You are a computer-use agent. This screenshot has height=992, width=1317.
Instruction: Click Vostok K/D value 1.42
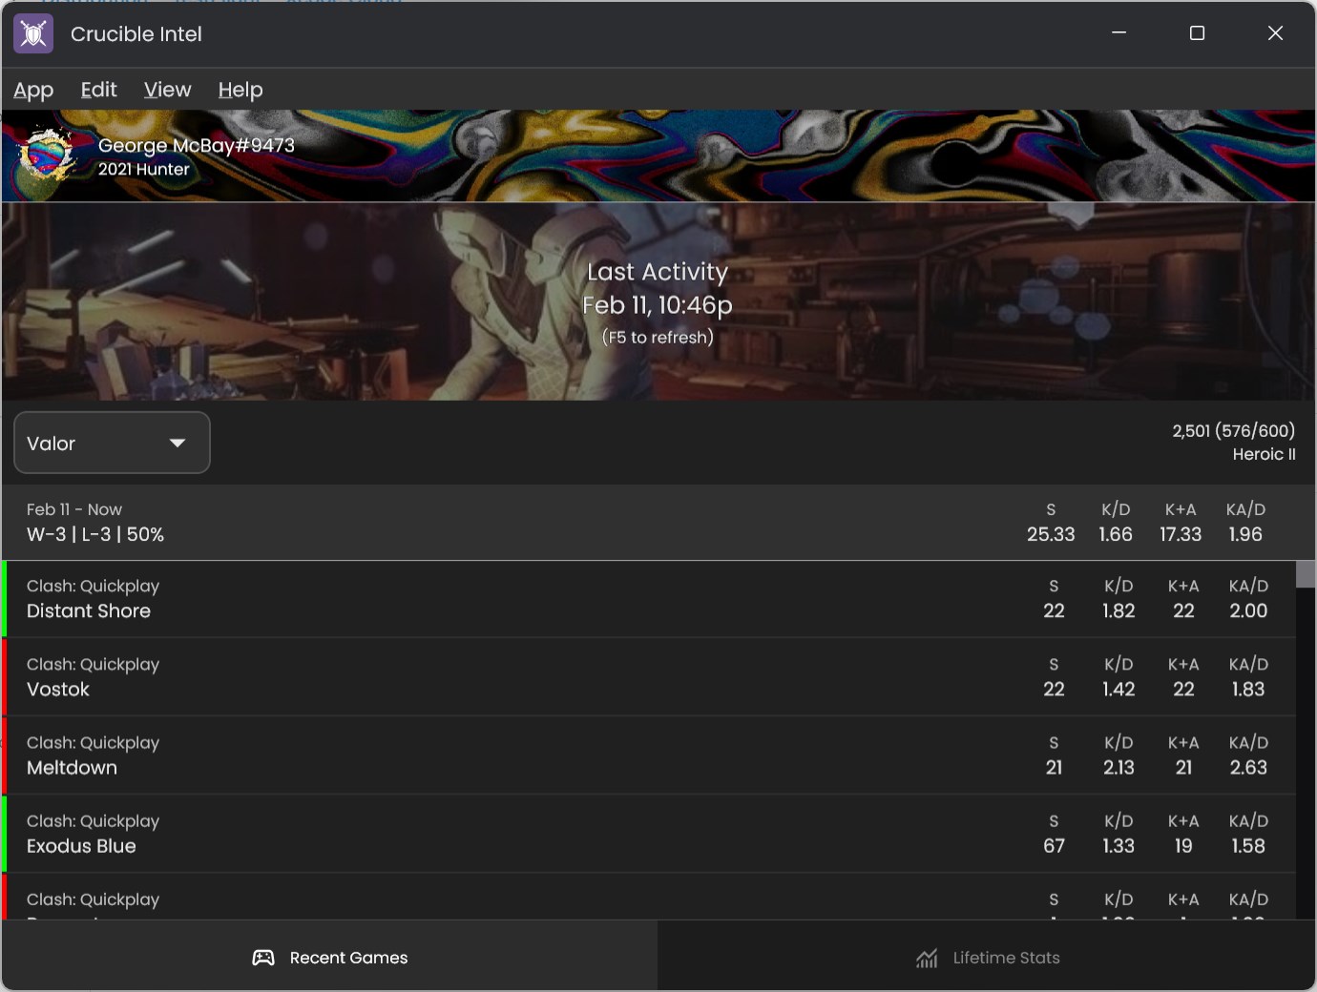click(x=1118, y=689)
